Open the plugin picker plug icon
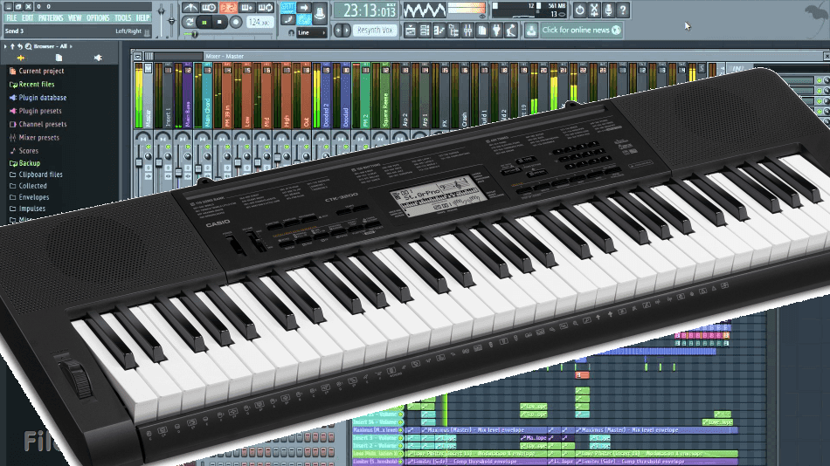Screen dimensions: 830x466 (496, 31)
